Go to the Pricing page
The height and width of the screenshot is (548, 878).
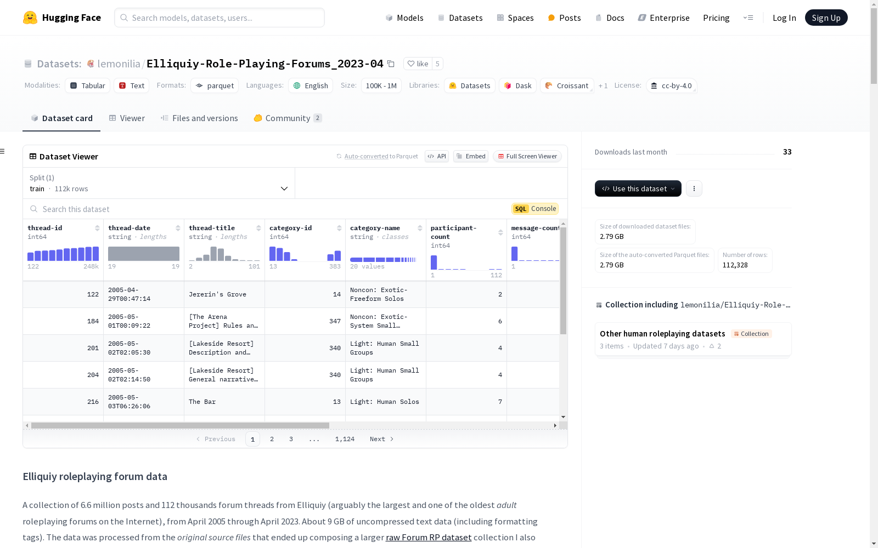click(716, 18)
